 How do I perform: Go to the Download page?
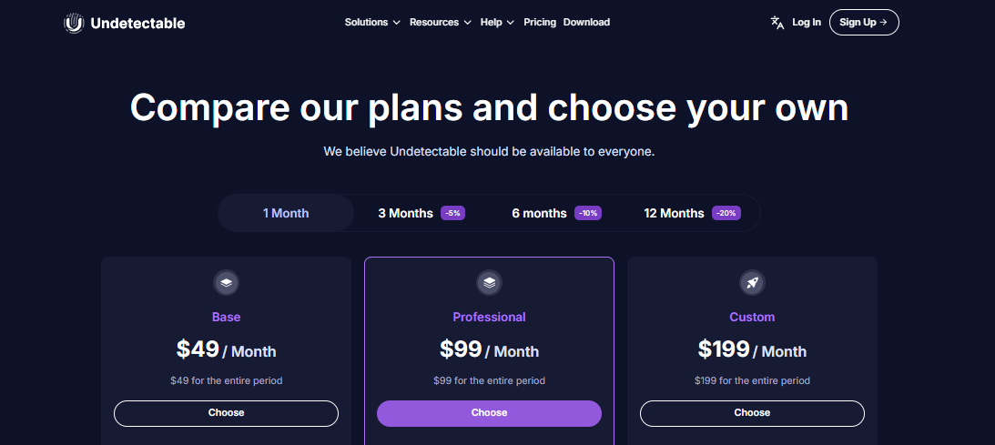[586, 22]
